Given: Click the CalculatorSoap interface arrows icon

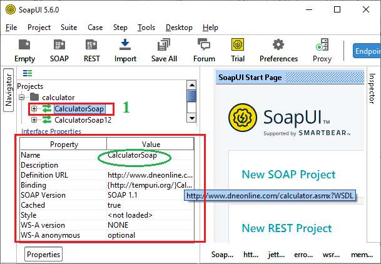Looking at the screenshot, I should click(47, 109).
